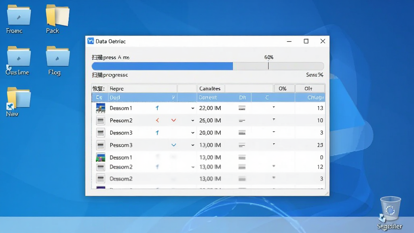Viewport: 414px width, 233px height.
Task: Click the file icon in Dessom3 row
Action: tap(101, 133)
